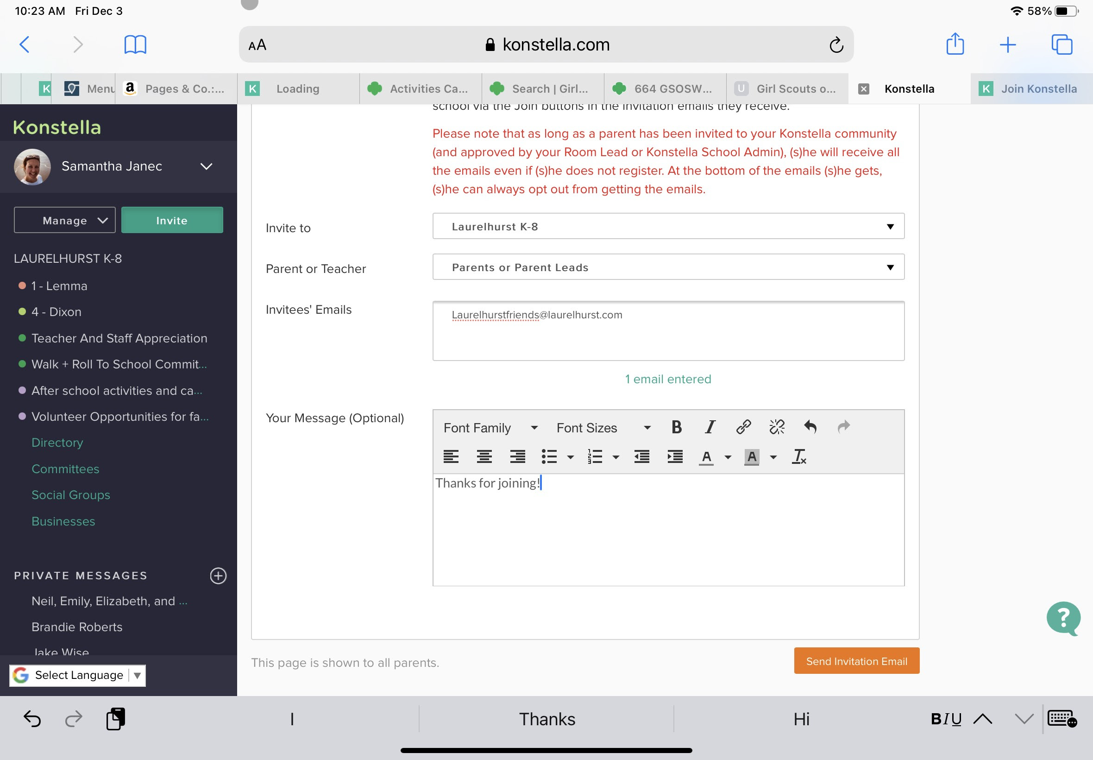Redo edit in message editor
Viewport: 1093px width, 760px height.
click(x=844, y=427)
